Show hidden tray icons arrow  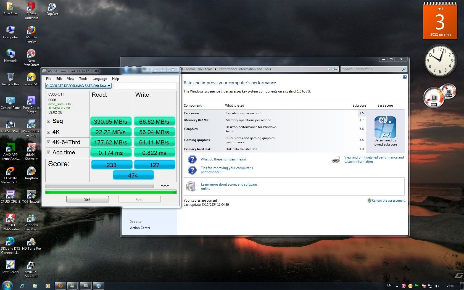pyautogui.click(x=397, y=286)
